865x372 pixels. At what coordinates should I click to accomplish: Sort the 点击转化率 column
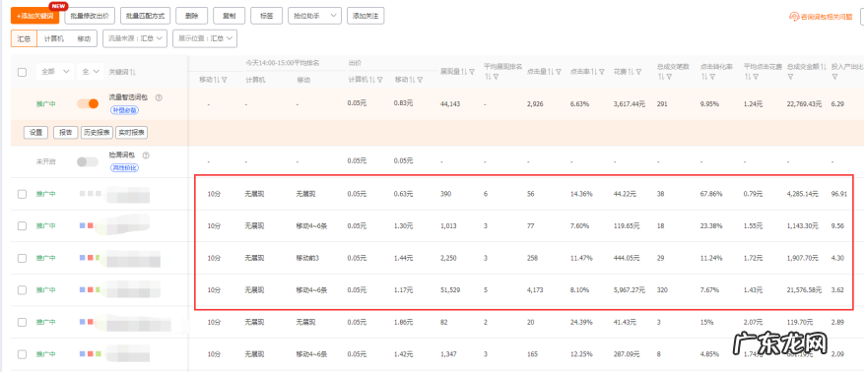click(703, 77)
